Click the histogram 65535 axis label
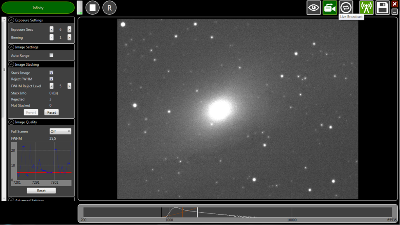Image resolution: width=400 pixels, height=225 pixels. coord(392,220)
